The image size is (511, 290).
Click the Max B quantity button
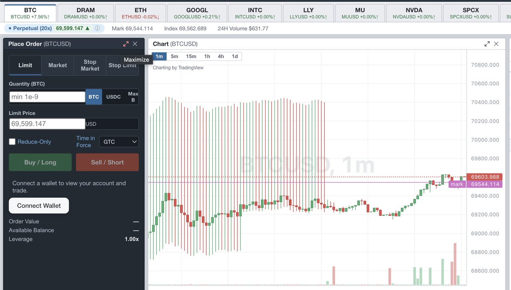[x=133, y=97]
